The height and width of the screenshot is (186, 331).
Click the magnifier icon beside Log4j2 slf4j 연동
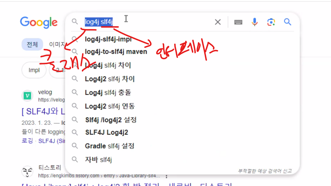coord(75,106)
